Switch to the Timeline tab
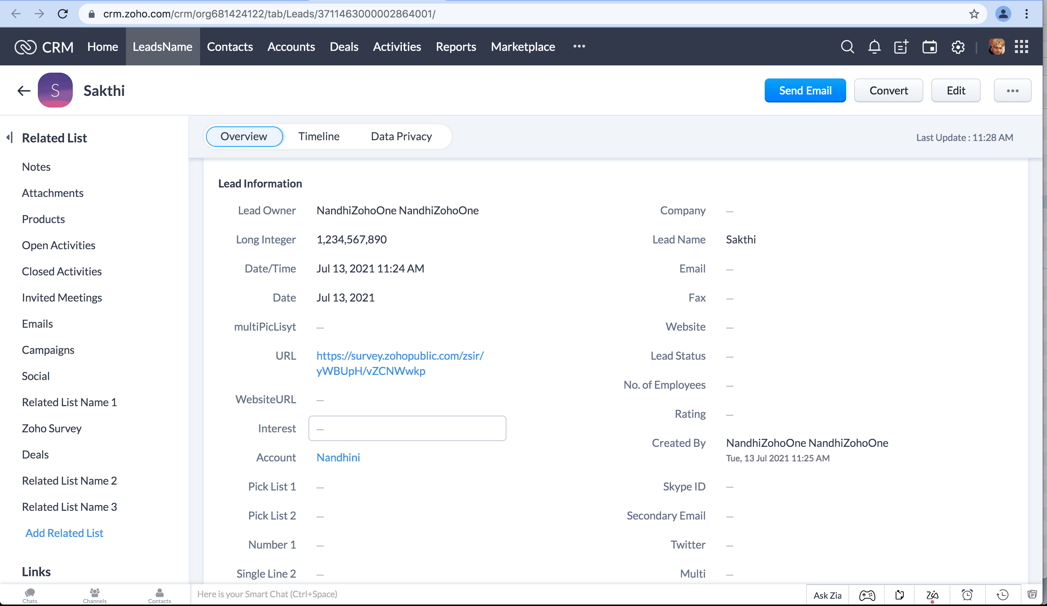This screenshot has width=1047, height=606. click(319, 137)
